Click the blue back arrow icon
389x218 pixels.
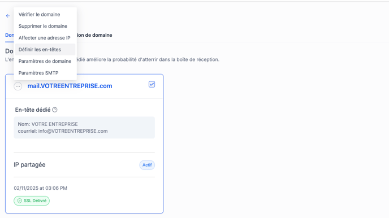[x=8, y=16]
